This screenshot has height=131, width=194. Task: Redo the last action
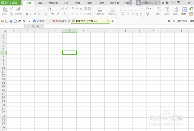pos(24,21)
